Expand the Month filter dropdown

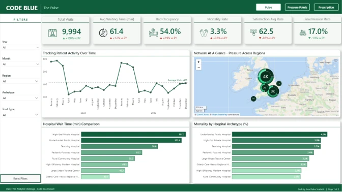(20, 64)
